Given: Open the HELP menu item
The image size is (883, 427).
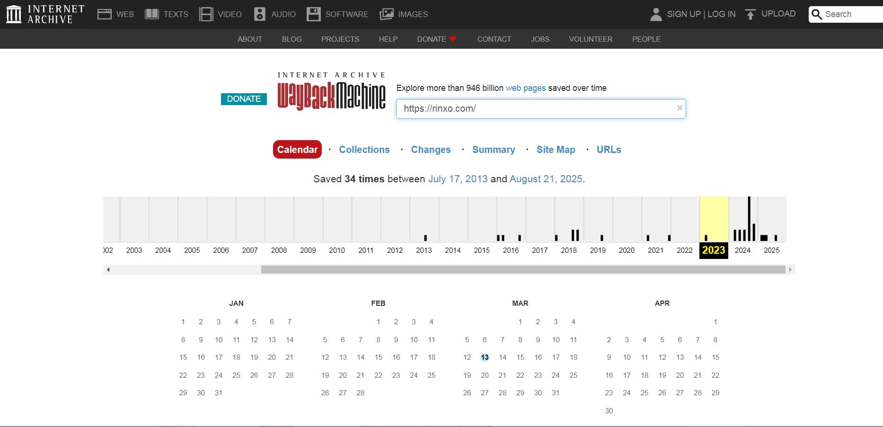Looking at the screenshot, I should point(388,39).
